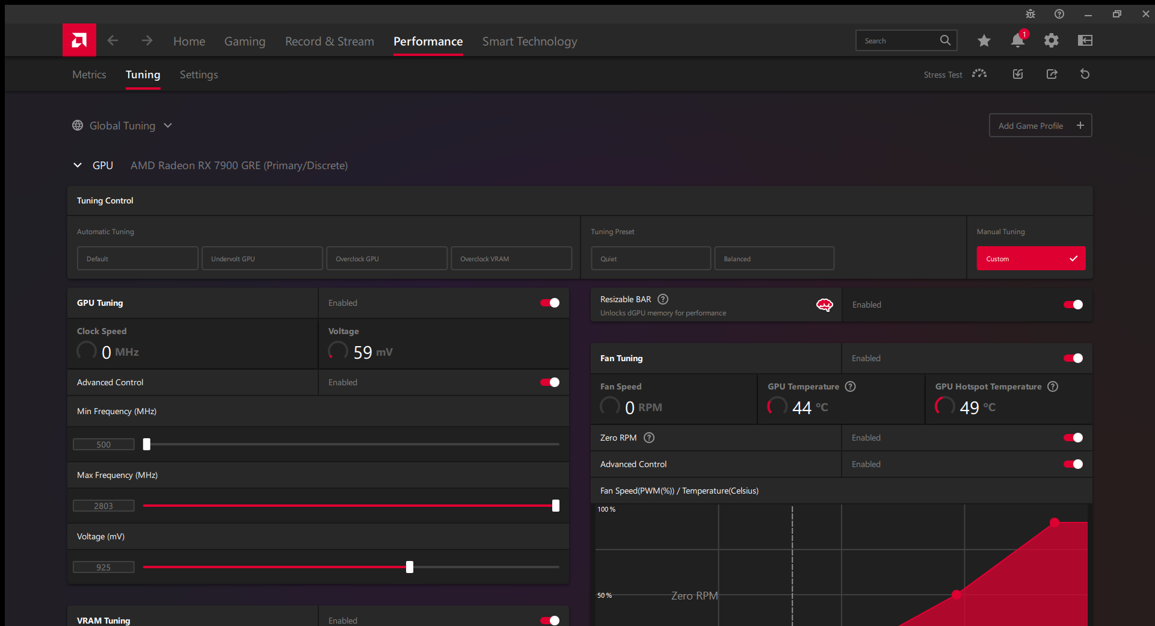Click the top fan curve point
Screen dimensions: 1155x626
(x=1055, y=522)
